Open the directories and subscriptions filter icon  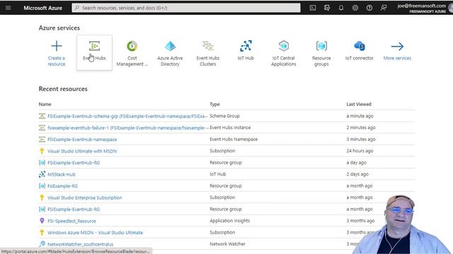coord(327,8)
